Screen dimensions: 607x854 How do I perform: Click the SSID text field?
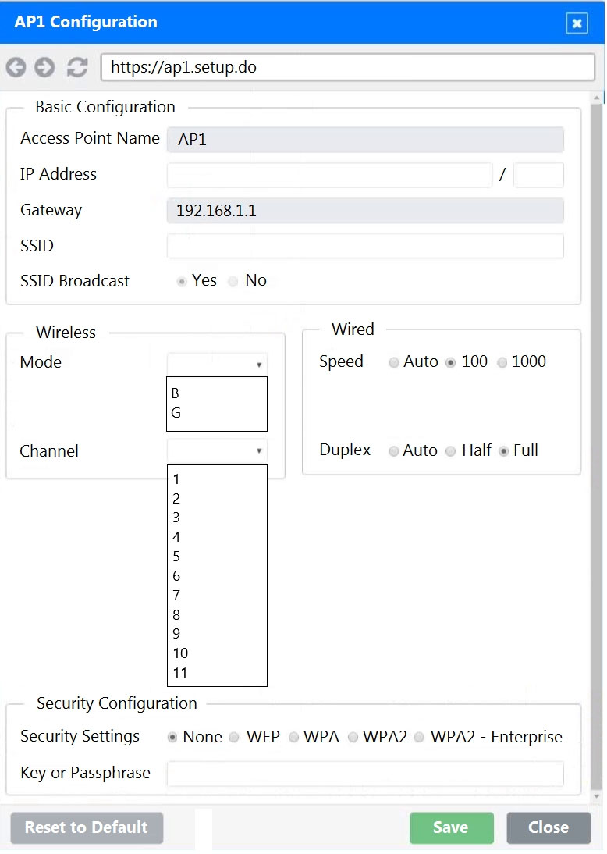pos(365,247)
